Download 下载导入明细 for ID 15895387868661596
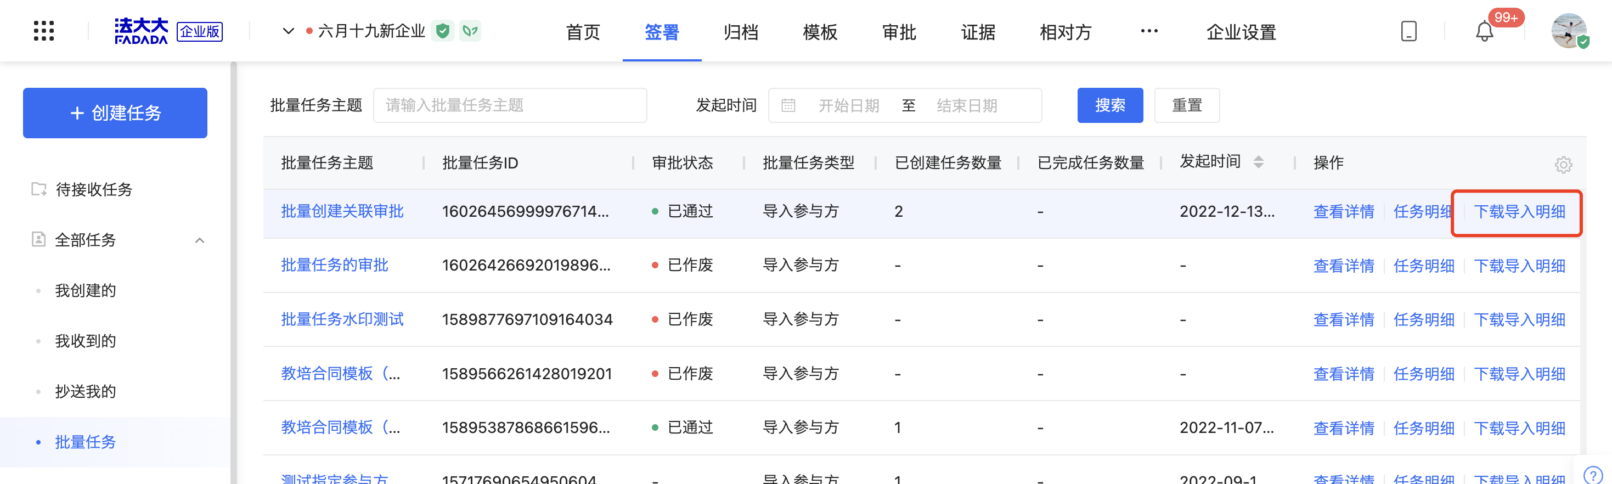 click(x=1519, y=427)
